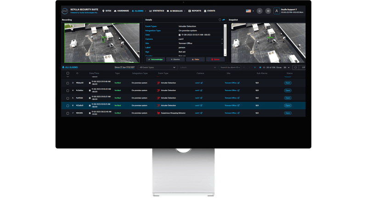The image size is (373, 209).
Task: Check the box for alarm row 4
Action: tap(68, 91)
